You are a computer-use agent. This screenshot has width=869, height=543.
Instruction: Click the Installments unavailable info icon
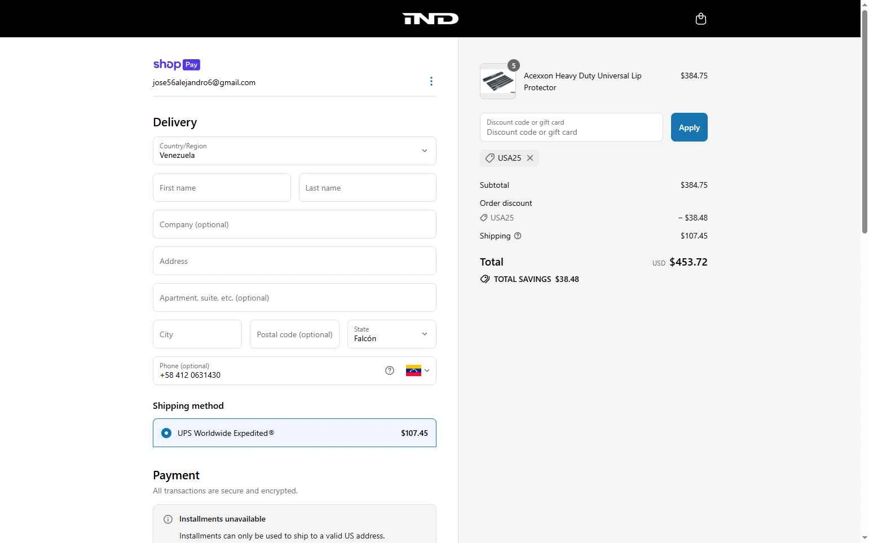[x=168, y=519]
